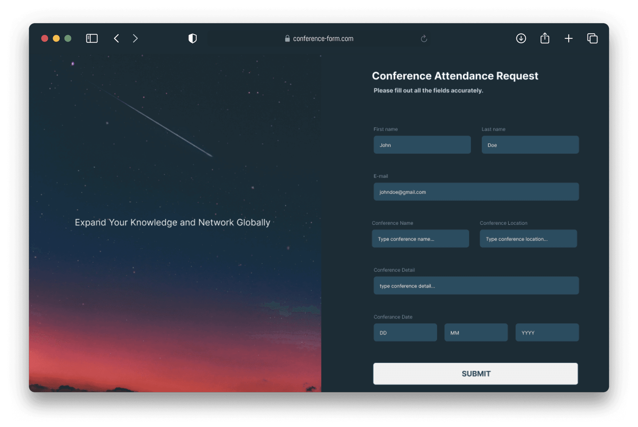Reload the page with refresh icon
The width and height of the screenshot is (638, 427).
pos(424,39)
